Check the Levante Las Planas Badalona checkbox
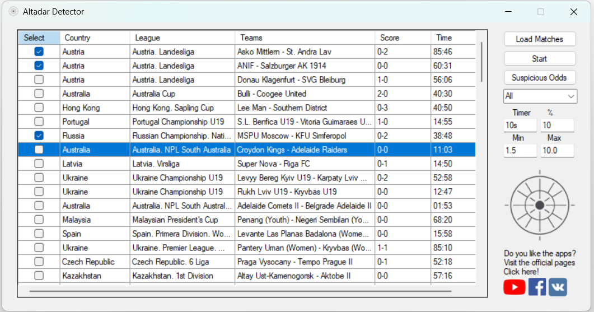594x312 pixels. 39,234
